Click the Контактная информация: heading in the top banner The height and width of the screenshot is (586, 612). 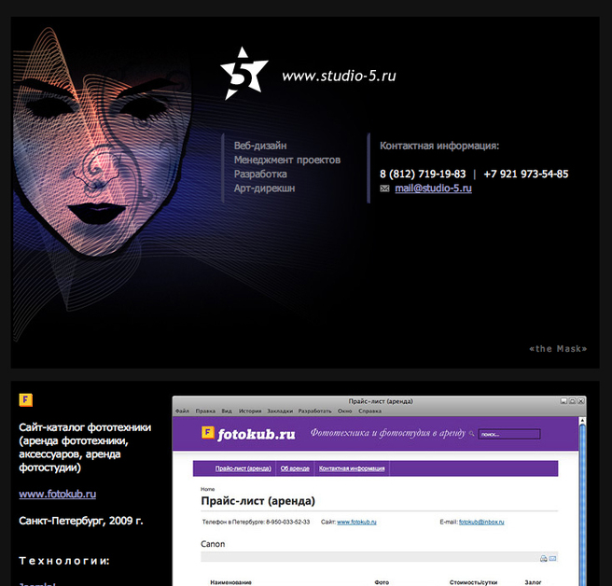(x=439, y=146)
